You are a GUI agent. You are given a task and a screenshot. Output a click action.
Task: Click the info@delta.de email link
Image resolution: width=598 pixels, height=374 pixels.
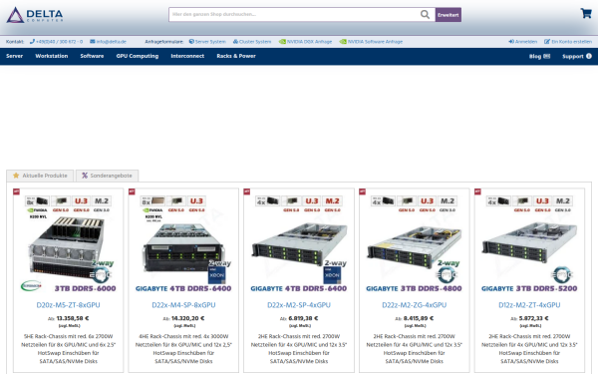coord(108,42)
